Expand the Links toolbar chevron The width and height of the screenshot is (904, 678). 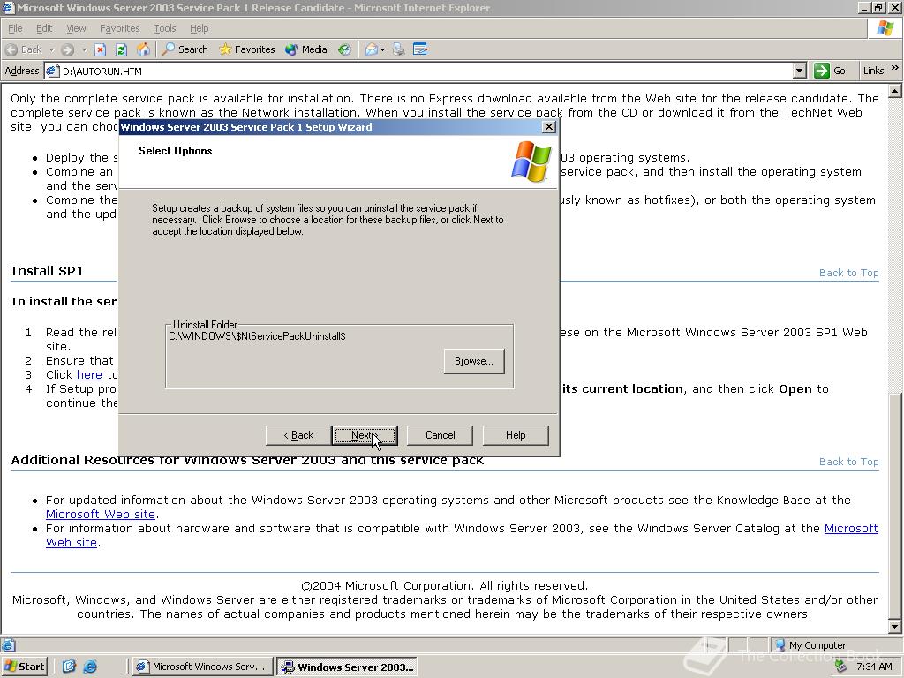tap(895, 68)
